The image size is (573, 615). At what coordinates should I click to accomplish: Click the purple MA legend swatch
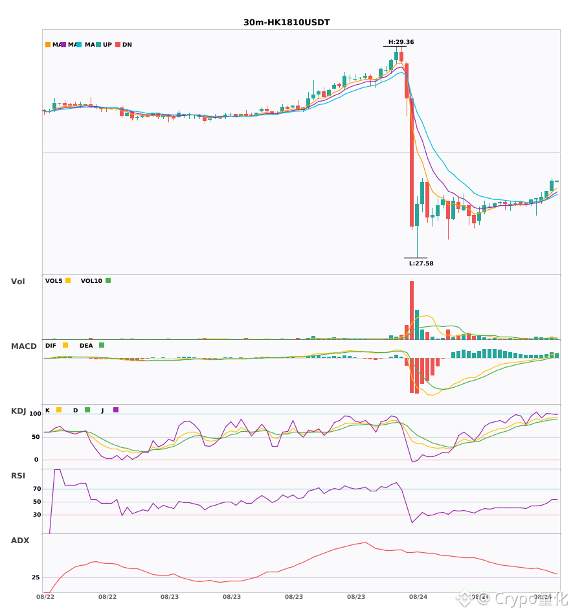63,45
